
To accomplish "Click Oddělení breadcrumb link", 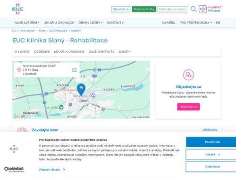I will [76, 31].
